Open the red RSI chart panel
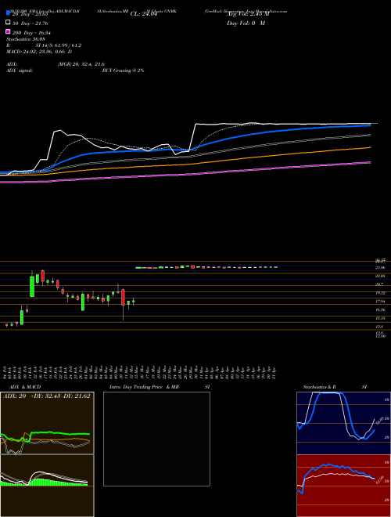Screen dimensions: 391x517 (x=343, y=486)
